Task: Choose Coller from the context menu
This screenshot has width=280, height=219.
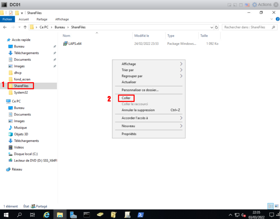Action: pos(126,98)
